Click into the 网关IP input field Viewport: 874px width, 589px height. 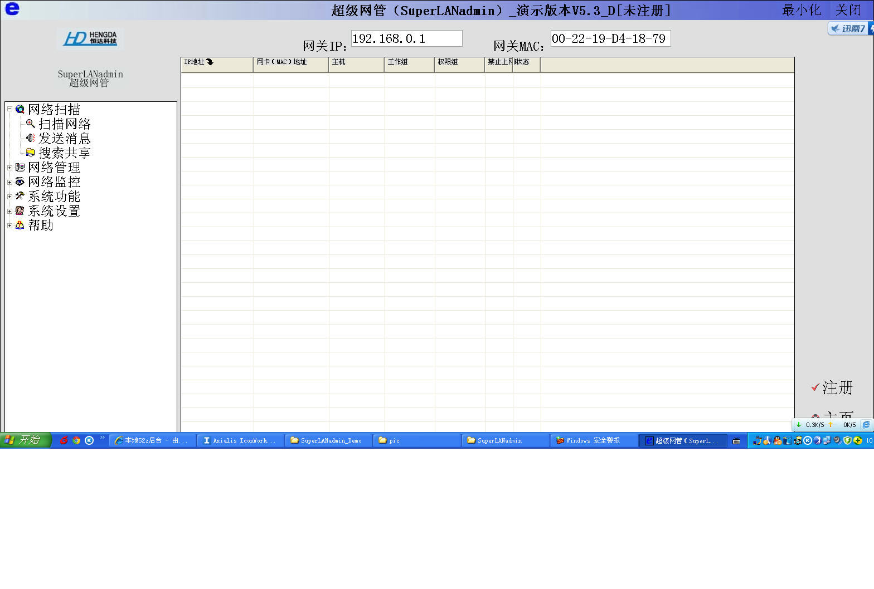[406, 38]
